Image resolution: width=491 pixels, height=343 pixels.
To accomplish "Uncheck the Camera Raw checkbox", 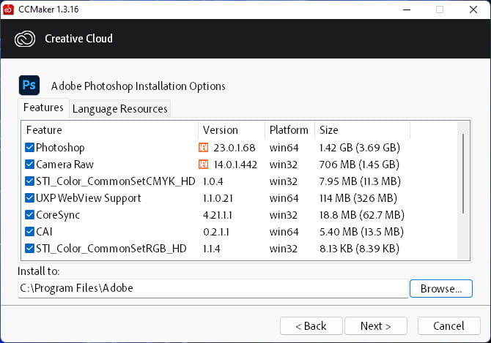I will pyautogui.click(x=29, y=164).
